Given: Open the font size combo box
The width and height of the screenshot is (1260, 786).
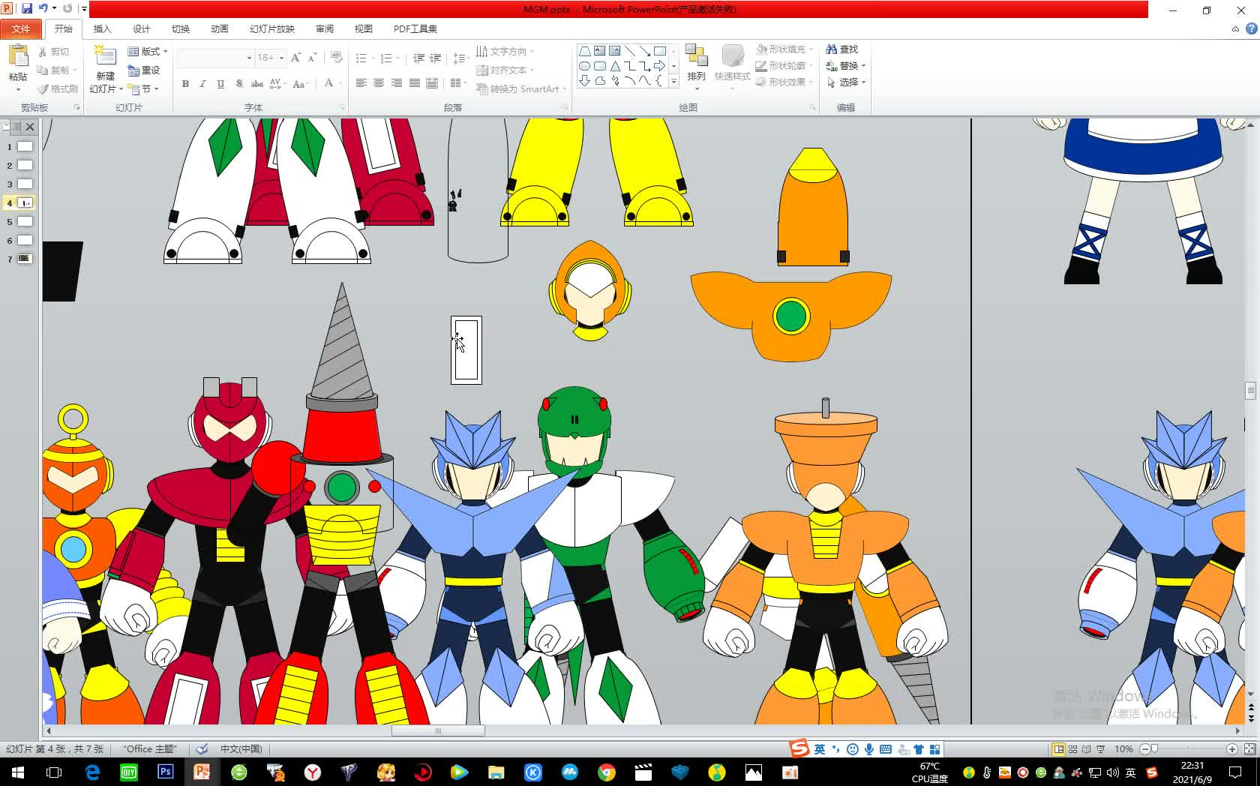Looking at the screenshot, I should tap(271, 58).
